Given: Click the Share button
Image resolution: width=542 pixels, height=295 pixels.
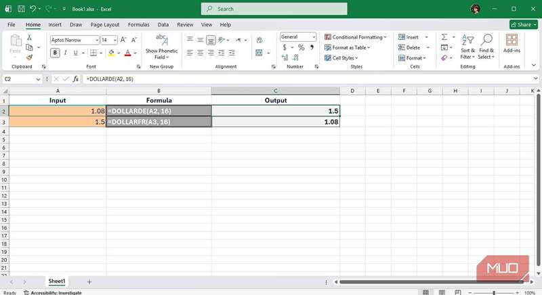Looking at the screenshot, I should (x=523, y=24).
